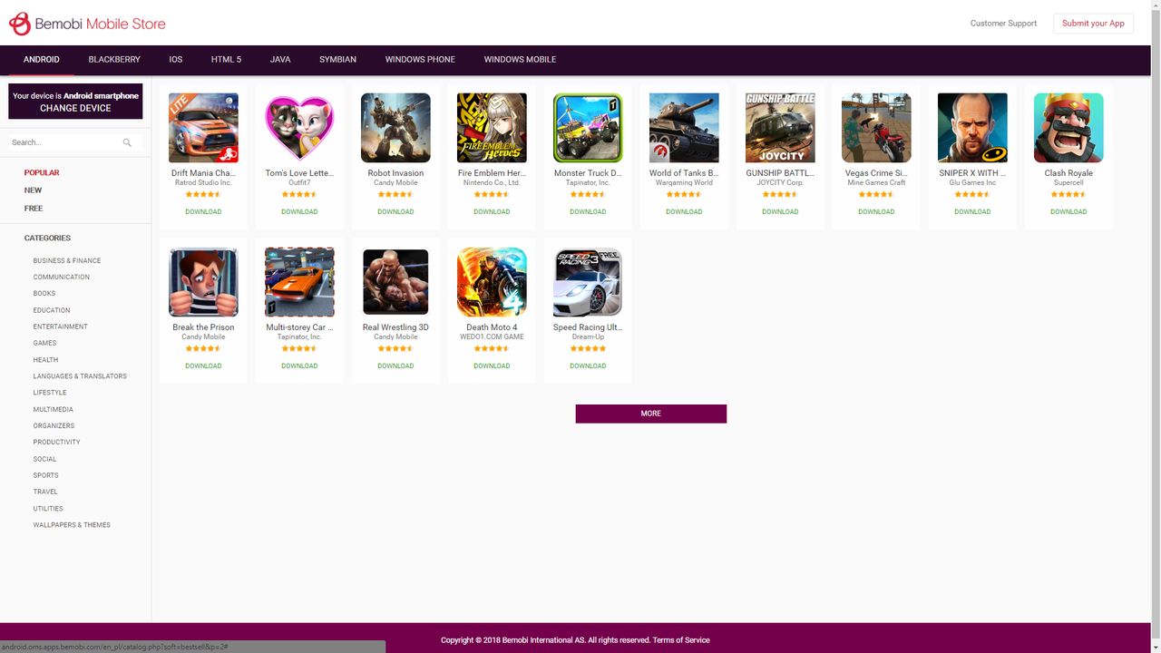Open the Terms of Service link

681,640
